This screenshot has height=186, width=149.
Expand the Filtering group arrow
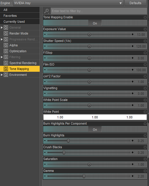(x=2, y=57)
